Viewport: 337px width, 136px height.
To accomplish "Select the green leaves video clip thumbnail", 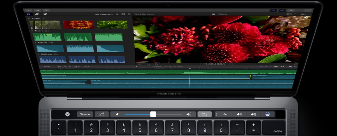I will [112, 25].
